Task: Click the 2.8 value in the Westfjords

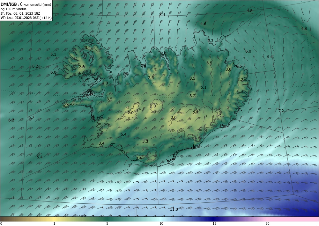Action: click(82, 67)
